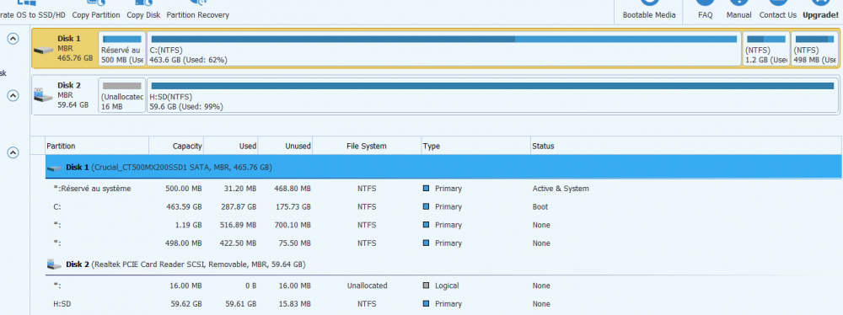This screenshot has height=315, width=843.
Task: Click the 59.61 GB used value
Action: point(240,304)
